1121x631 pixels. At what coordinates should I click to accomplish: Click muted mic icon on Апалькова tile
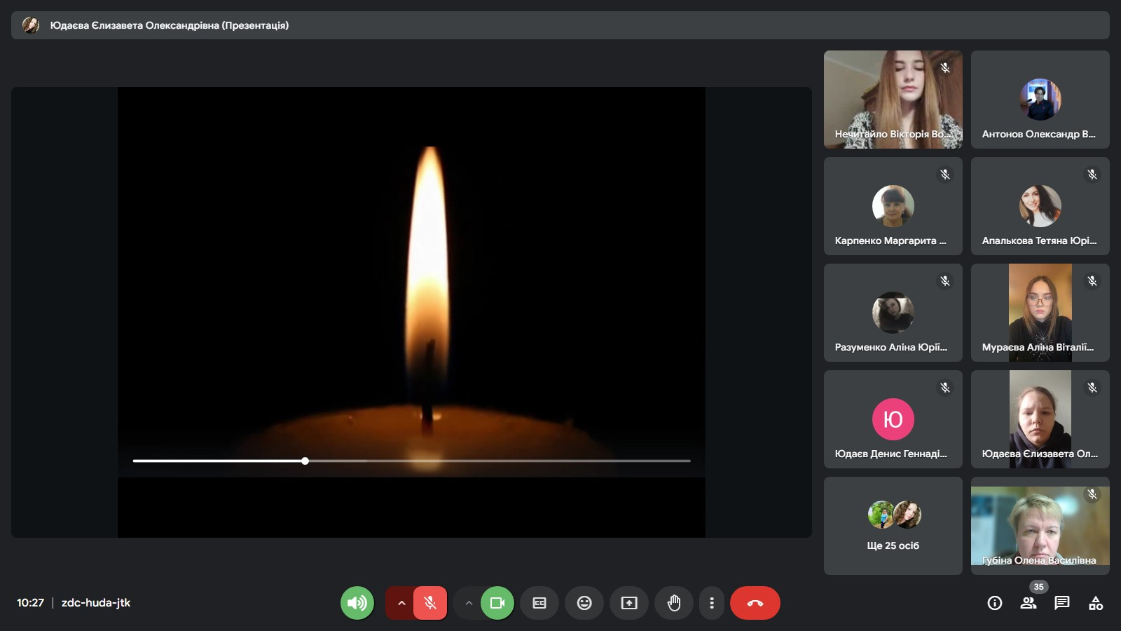tap(1092, 175)
